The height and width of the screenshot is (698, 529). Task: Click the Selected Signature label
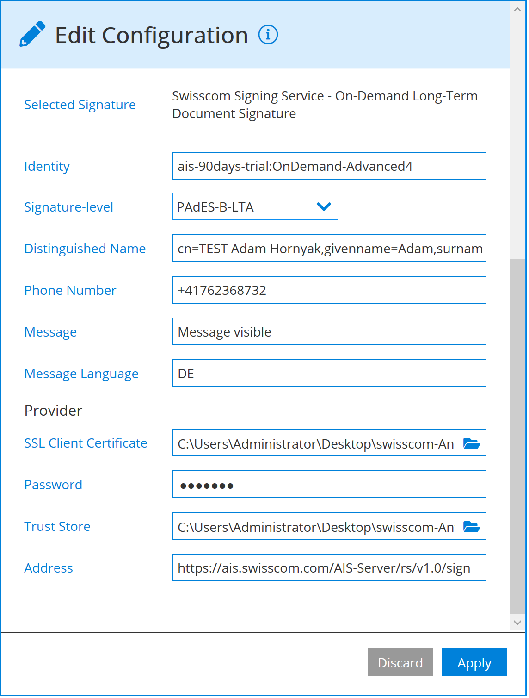click(80, 105)
